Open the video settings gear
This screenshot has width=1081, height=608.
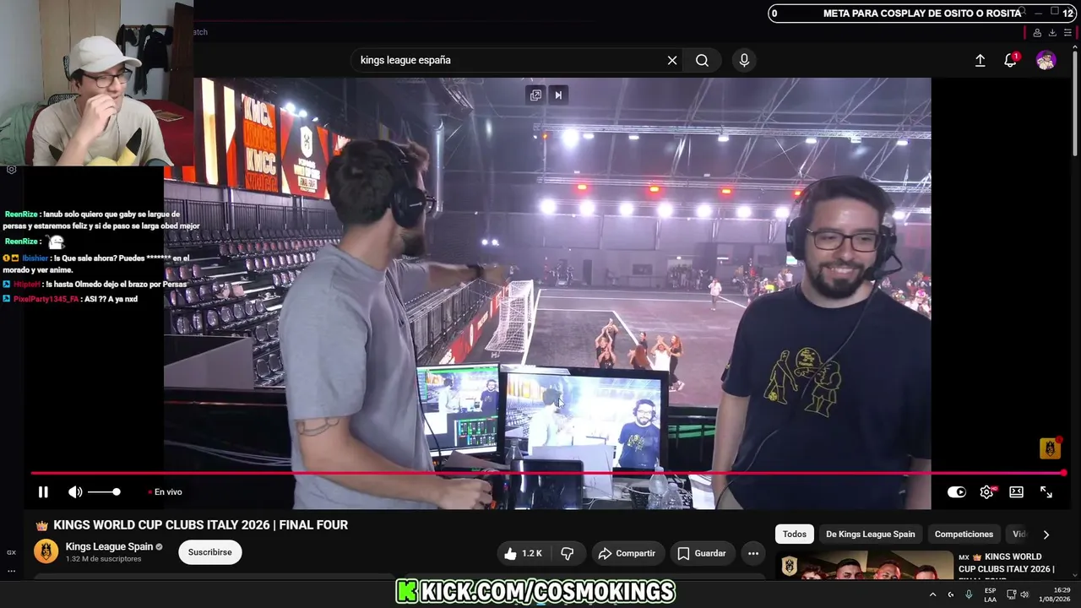(986, 492)
